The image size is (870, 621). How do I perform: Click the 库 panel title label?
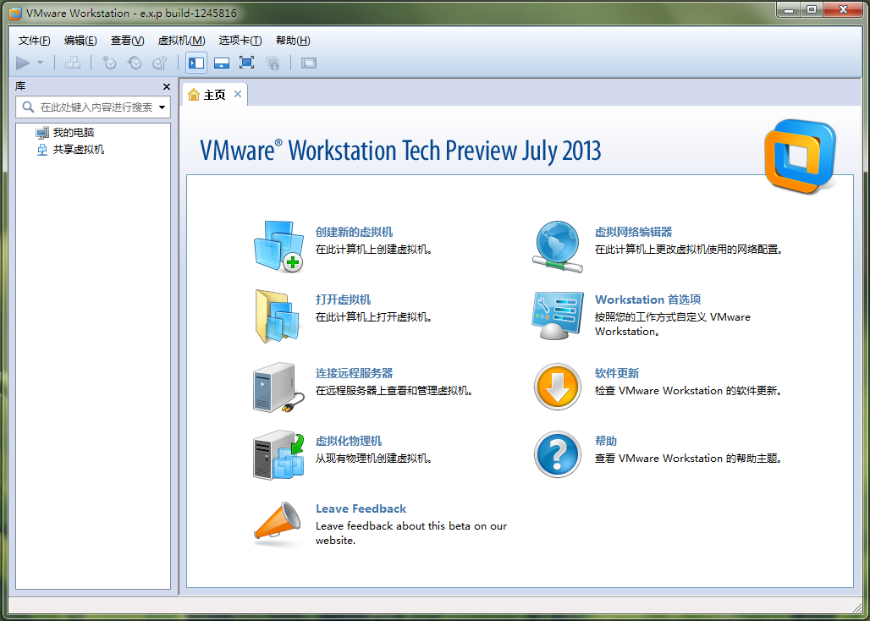coord(20,86)
